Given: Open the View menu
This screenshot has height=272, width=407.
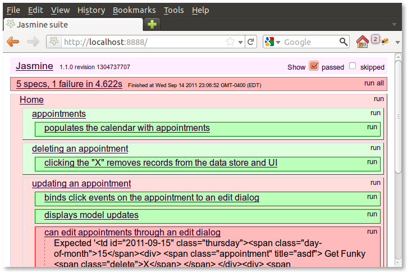Looking at the screenshot, I should point(60,10).
